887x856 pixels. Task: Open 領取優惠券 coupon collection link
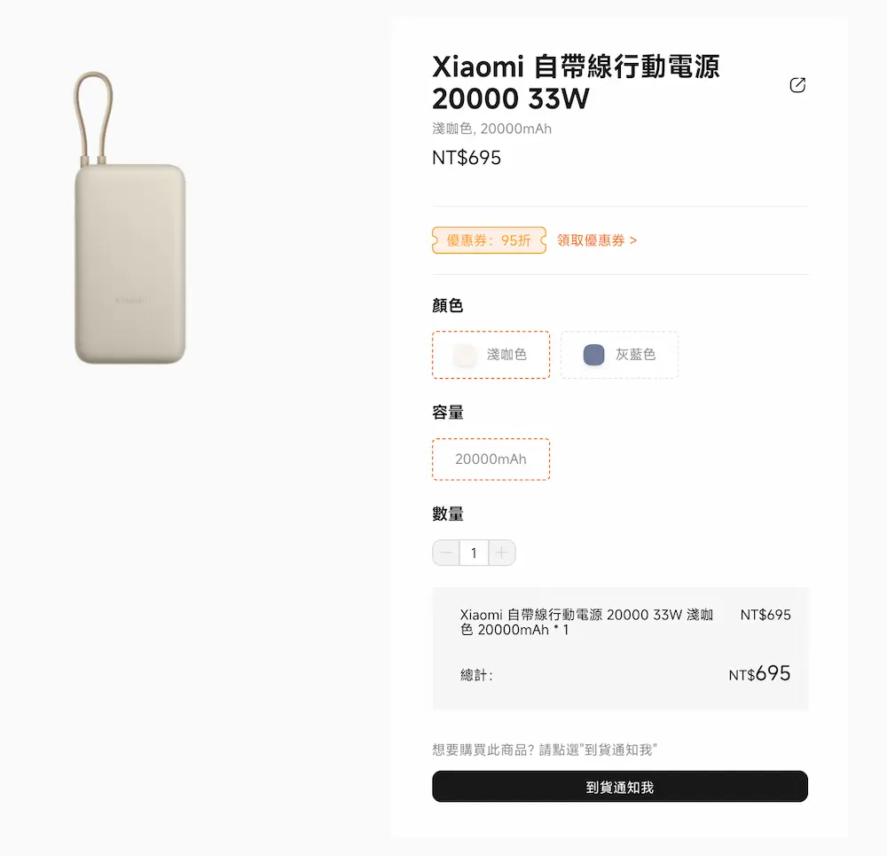click(598, 240)
